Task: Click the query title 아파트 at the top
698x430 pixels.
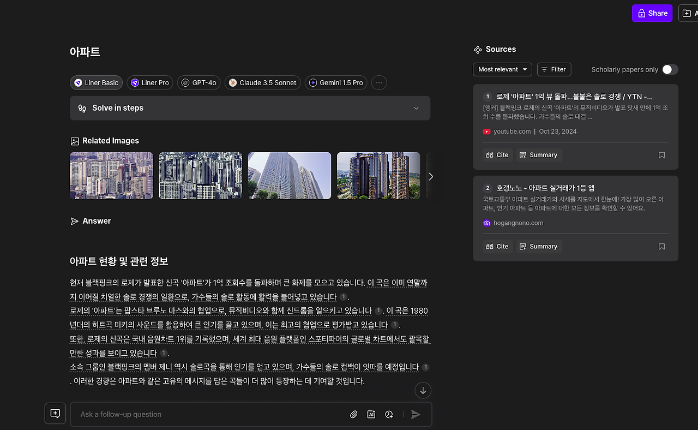Action: pos(85,52)
